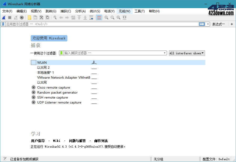Click the gear icon beside Cisco remote capture
The height and width of the screenshot is (162, 236).
[x=34, y=87]
